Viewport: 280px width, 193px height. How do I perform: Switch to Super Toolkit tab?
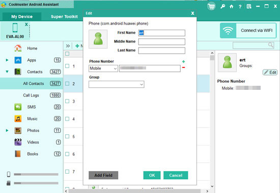click(x=64, y=17)
